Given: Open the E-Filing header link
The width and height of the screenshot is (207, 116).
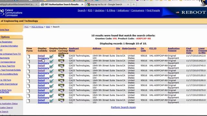Looking at the screenshot, I should coord(111,10).
